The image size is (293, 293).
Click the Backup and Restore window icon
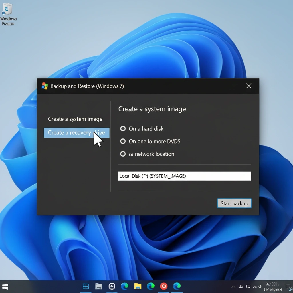pos(45,86)
